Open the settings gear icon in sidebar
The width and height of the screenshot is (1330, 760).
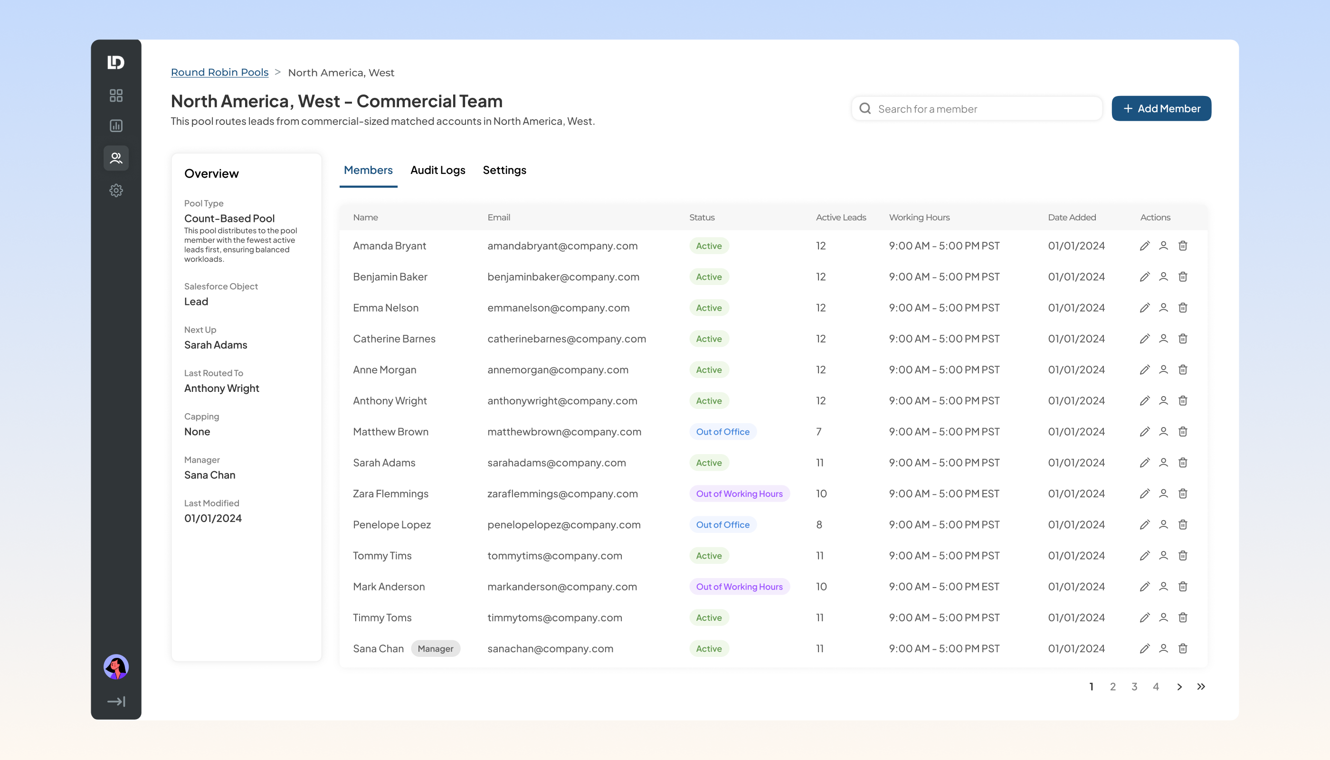[x=116, y=190]
